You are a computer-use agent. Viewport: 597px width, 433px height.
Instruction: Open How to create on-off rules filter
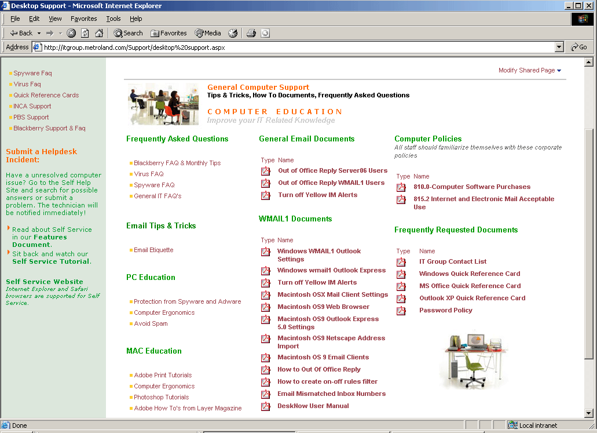pyautogui.click(x=327, y=381)
